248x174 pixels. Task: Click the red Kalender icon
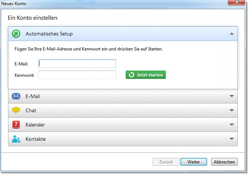[16, 125]
